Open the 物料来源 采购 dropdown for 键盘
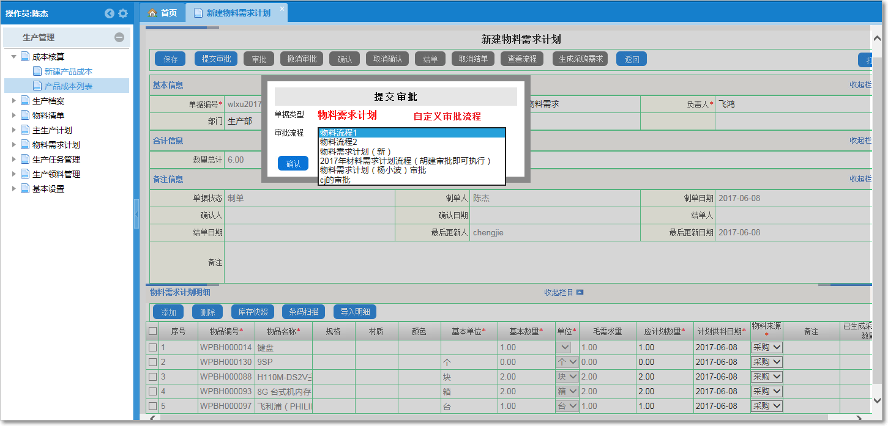The width and height of the screenshot is (888, 426). point(774,347)
